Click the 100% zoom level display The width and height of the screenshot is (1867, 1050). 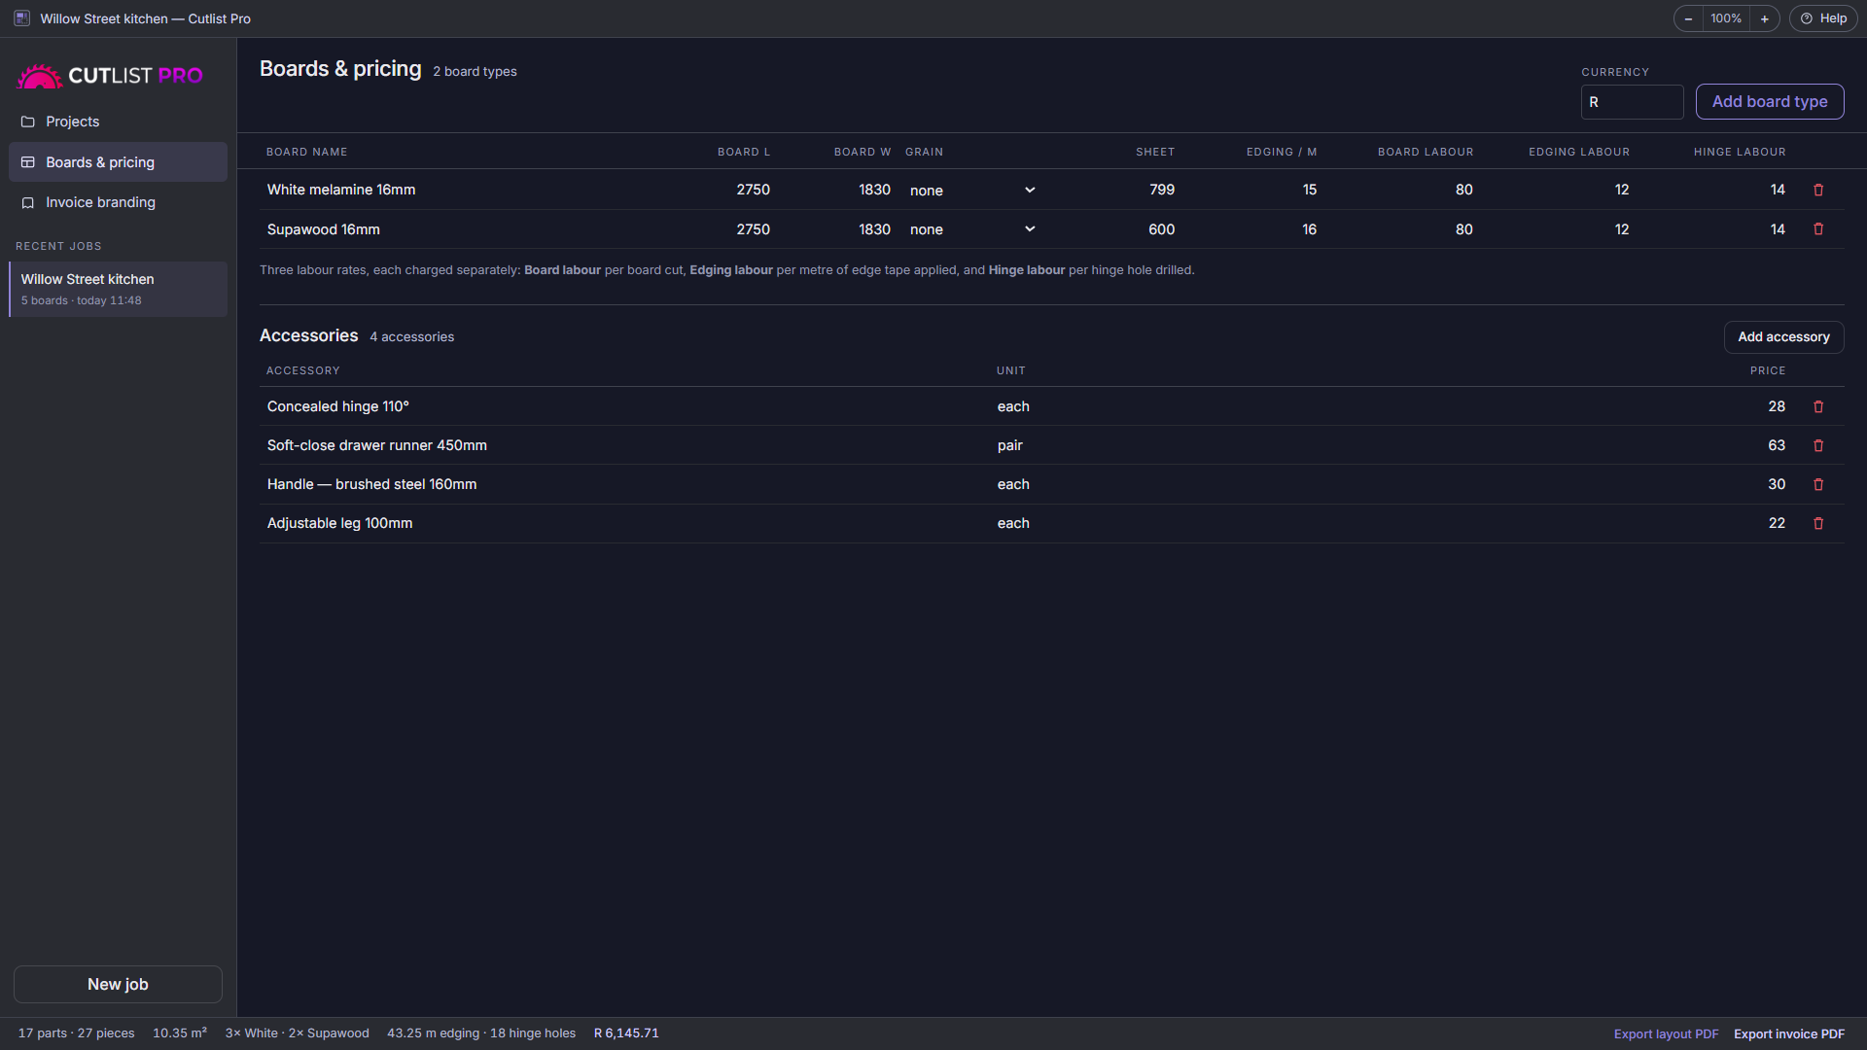pyautogui.click(x=1726, y=18)
